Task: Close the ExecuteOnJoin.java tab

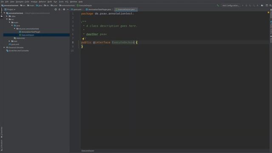Action: point(136,9)
